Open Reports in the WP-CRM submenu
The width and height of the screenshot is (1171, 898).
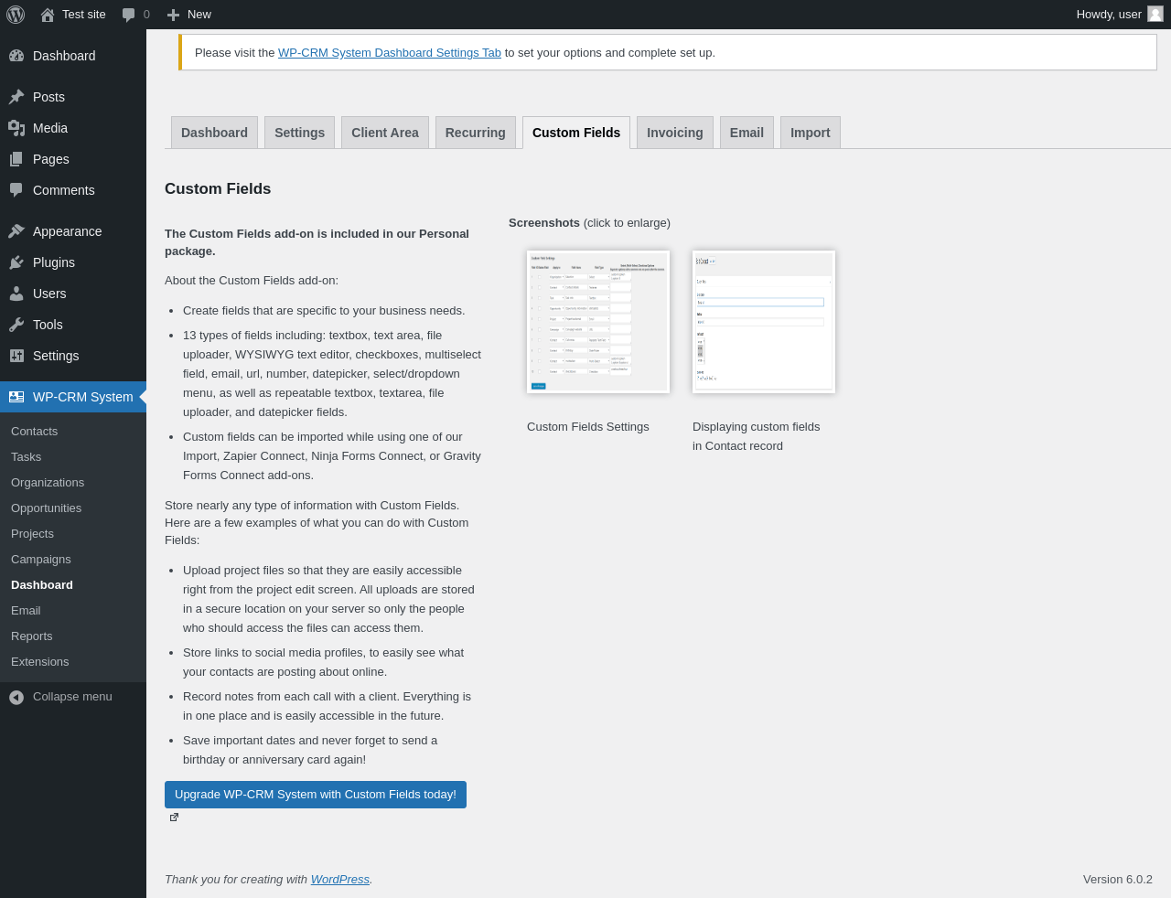32,636
